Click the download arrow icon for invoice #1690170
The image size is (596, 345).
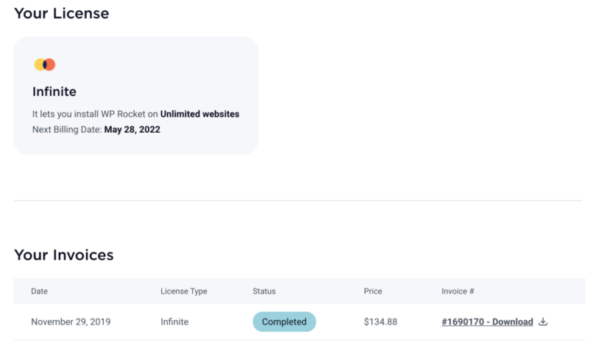(543, 322)
